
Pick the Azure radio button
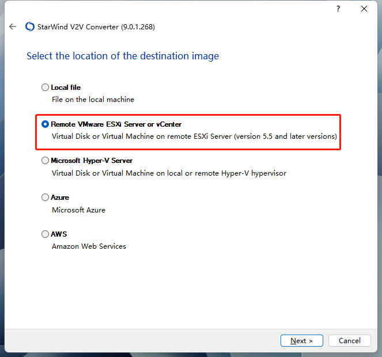46,198
